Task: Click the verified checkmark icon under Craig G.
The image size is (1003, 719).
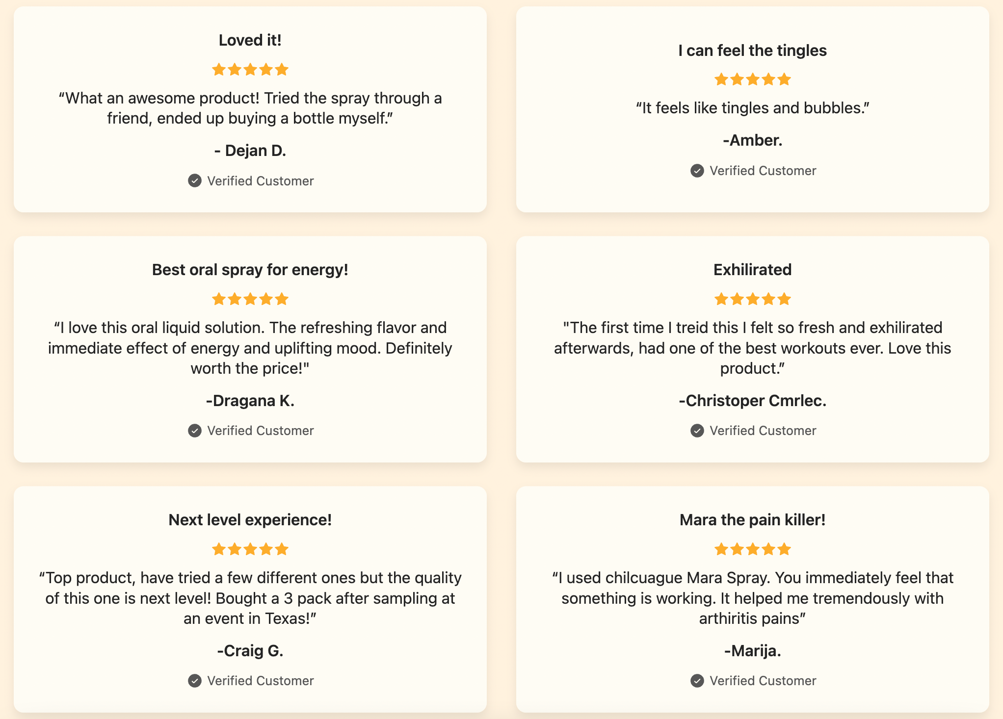Action: point(195,681)
